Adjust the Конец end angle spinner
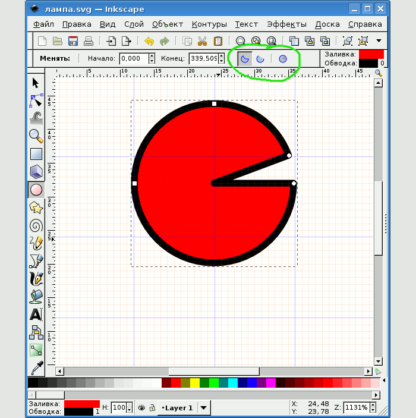Screen dimensions: 416x418 coord(222,58)
